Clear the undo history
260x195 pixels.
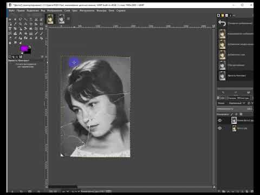pos(249,92)
